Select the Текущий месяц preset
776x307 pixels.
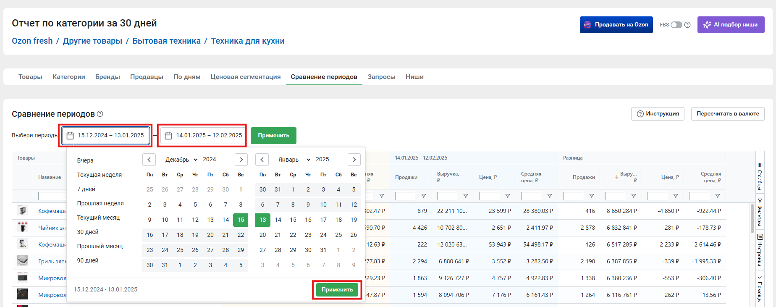click(98, 218)
